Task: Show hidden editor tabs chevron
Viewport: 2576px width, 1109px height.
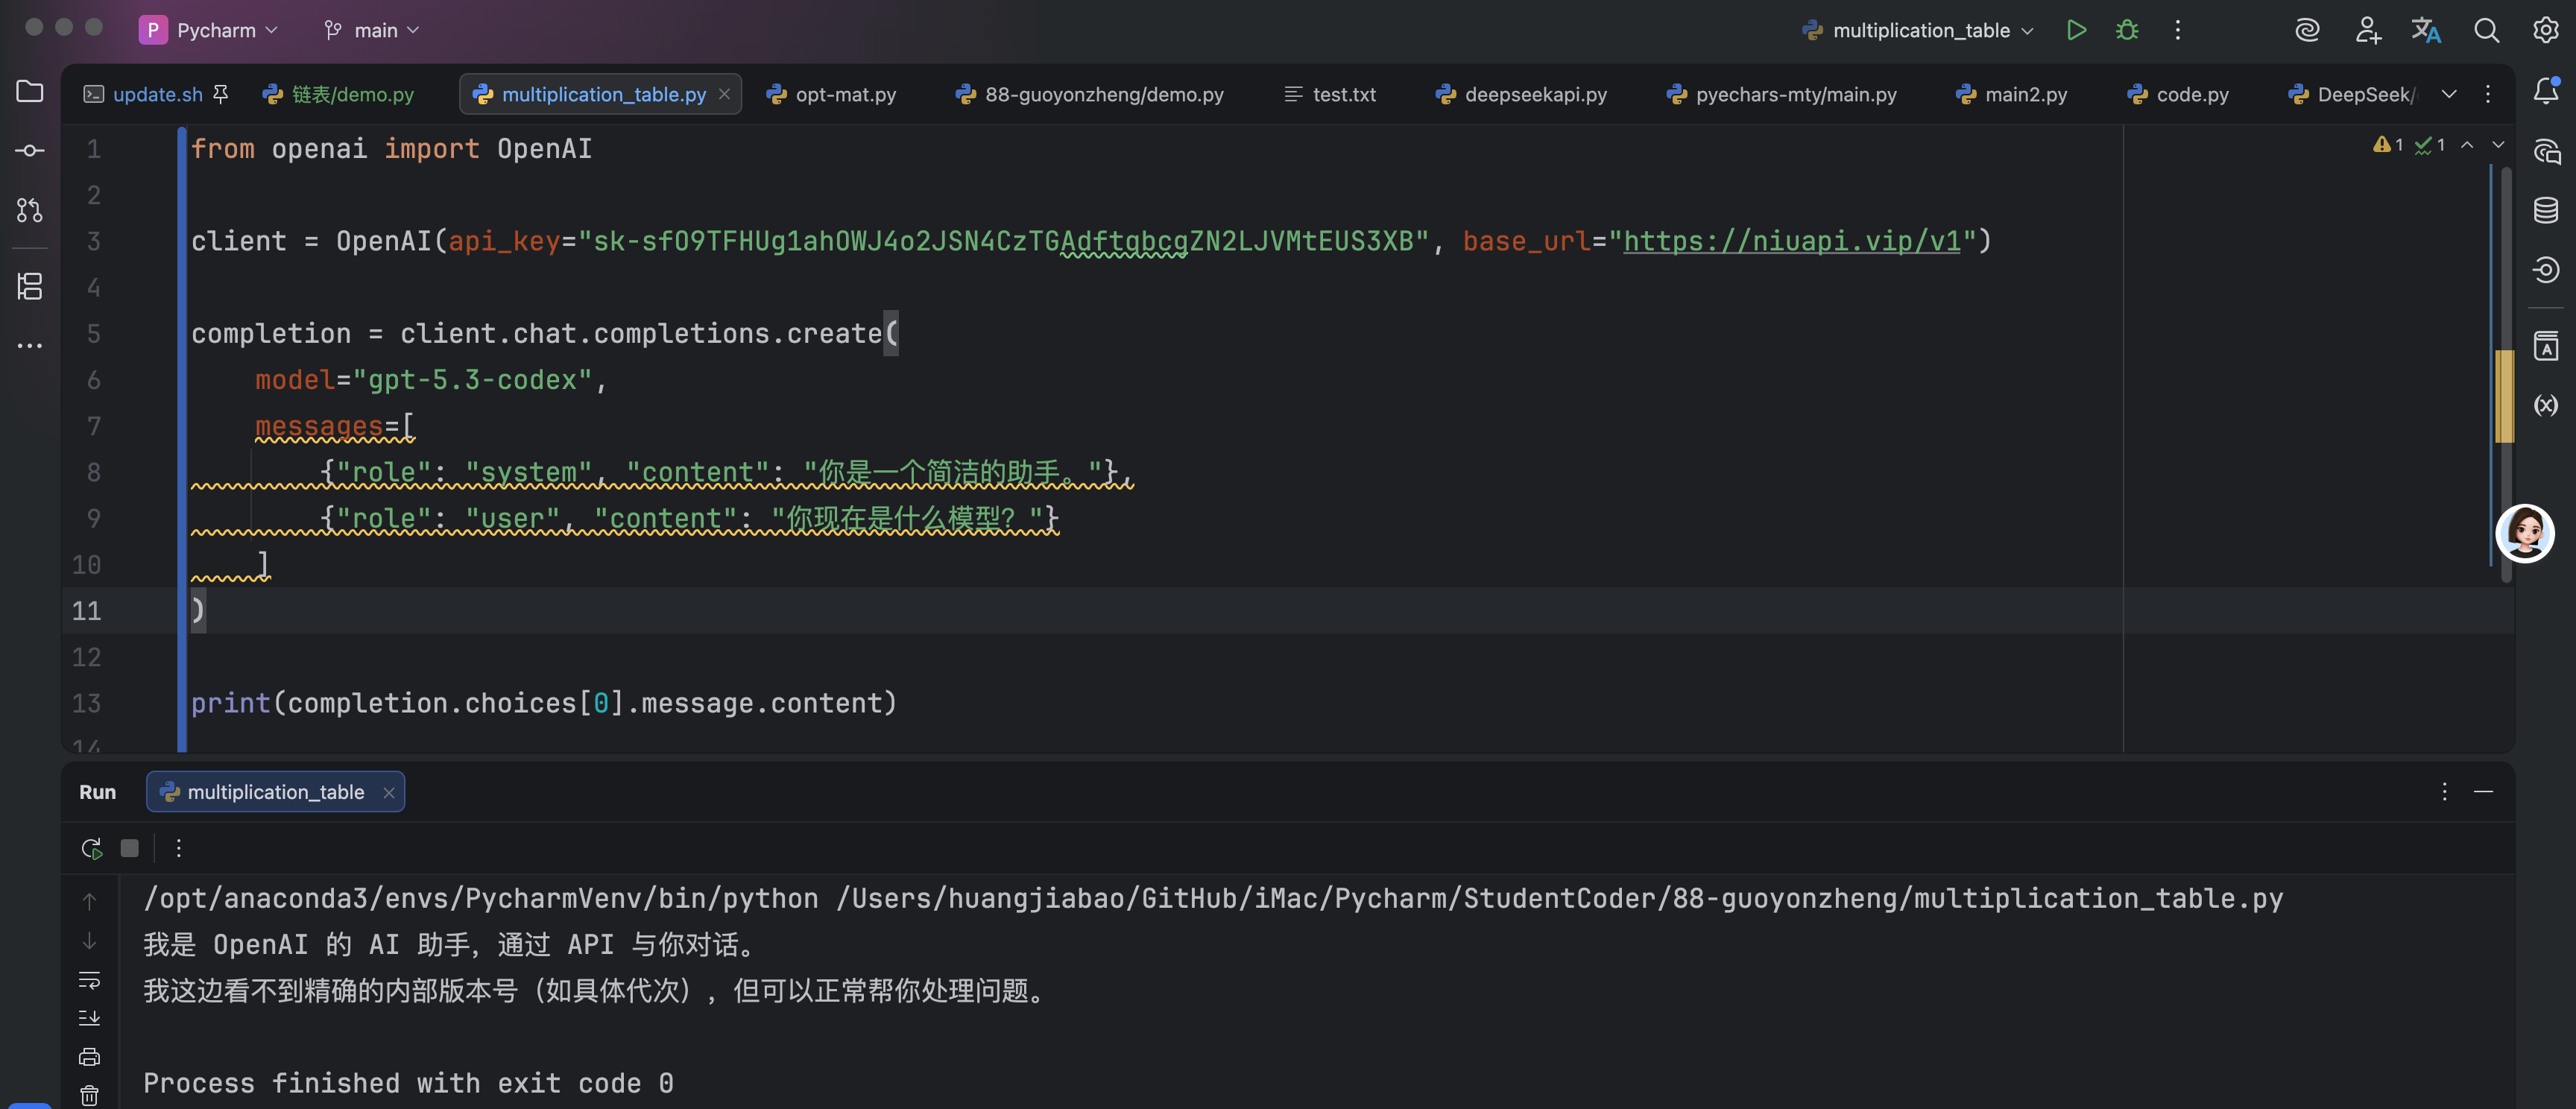Action: [2448, 94]
